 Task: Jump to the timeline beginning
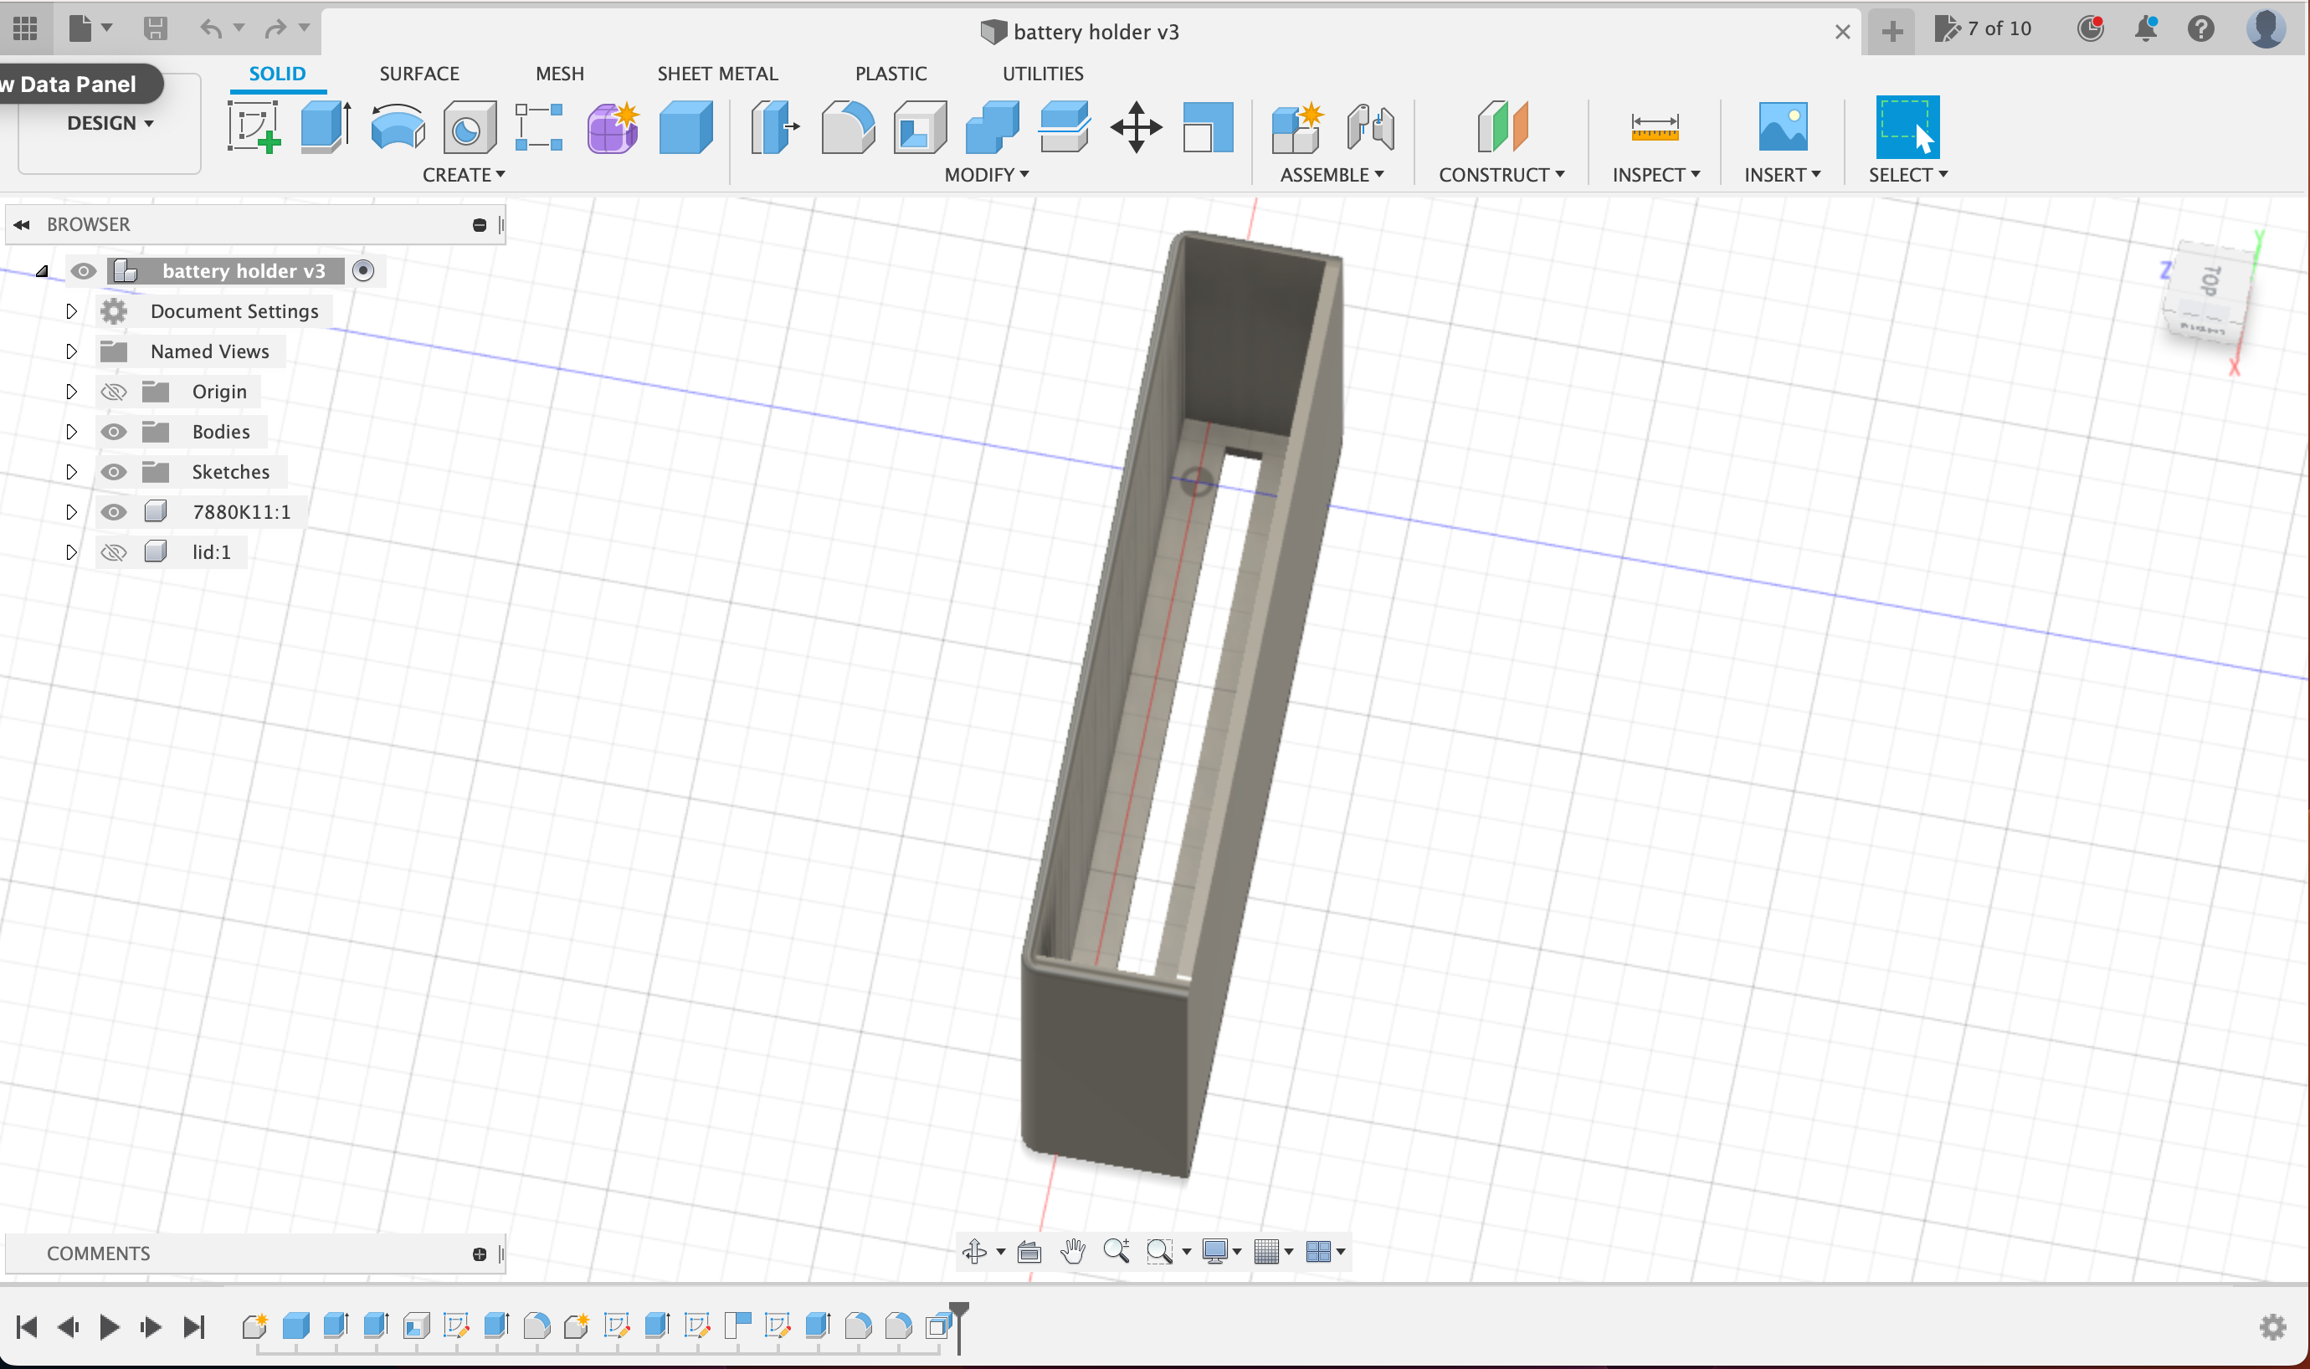point(27,1326)
